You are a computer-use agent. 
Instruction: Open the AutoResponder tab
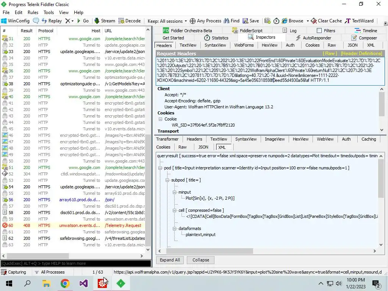(313, 38)
